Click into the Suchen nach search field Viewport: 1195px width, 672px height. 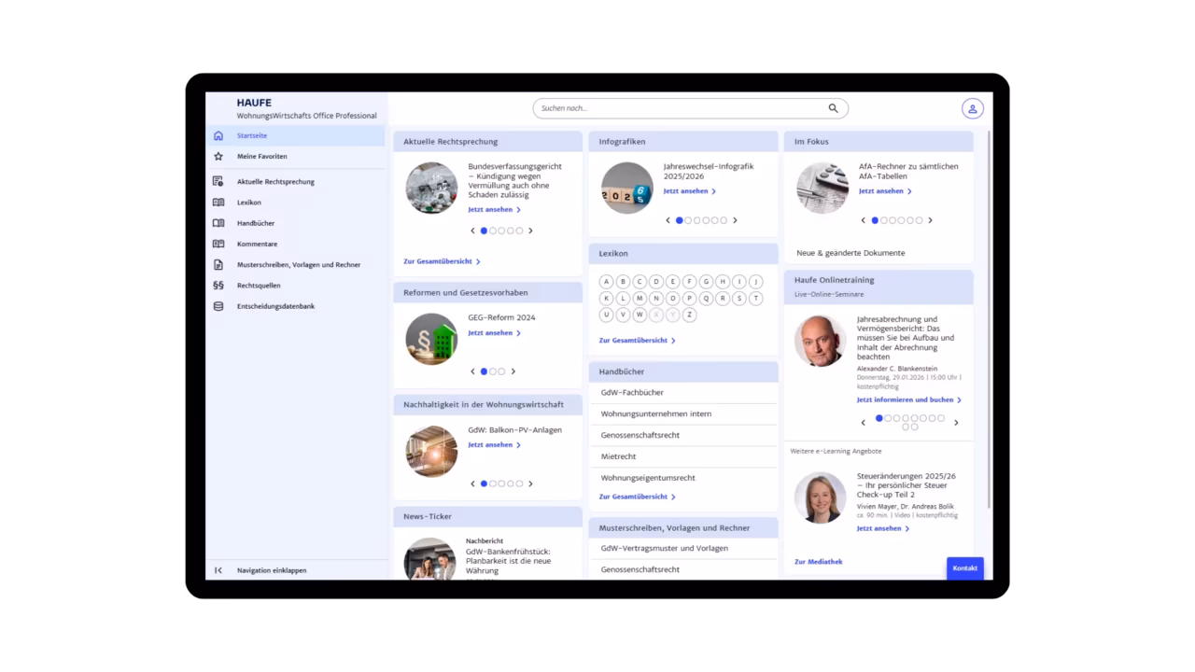pyautogui.click(x=677, y=108)
